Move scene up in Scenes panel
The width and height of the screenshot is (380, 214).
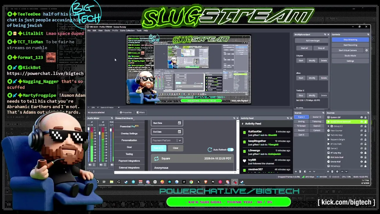pyautogui.click(x=310, y=171)
